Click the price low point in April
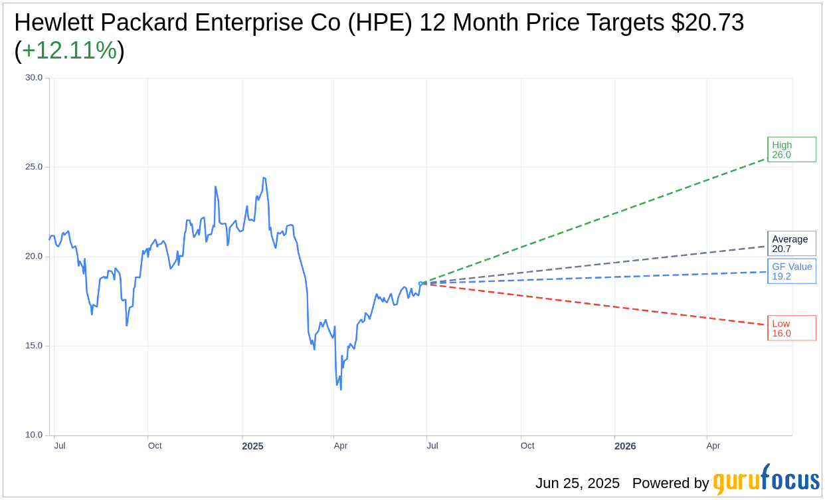 pos(341,389)
